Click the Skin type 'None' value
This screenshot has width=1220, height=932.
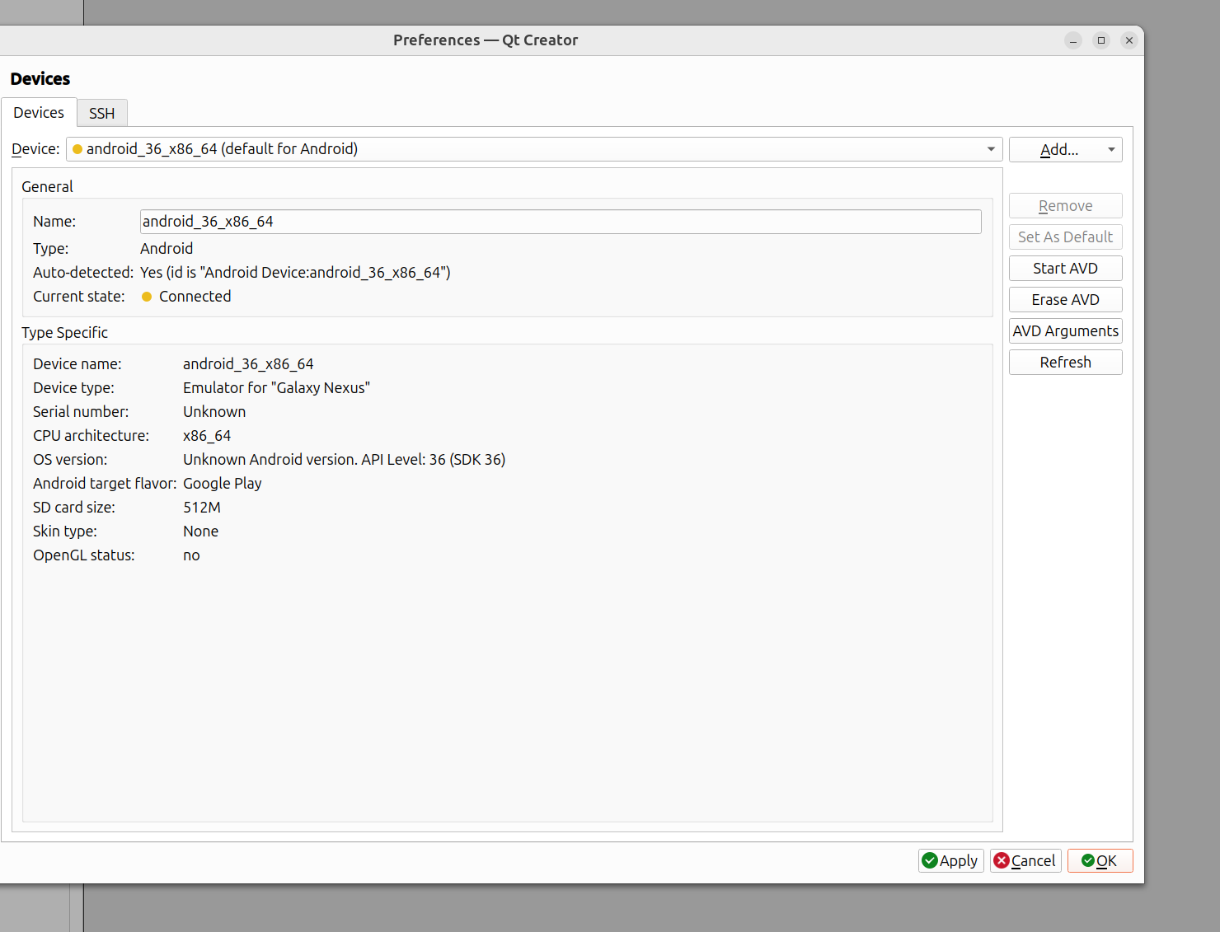pyautogui.click(x=201, y=532)
